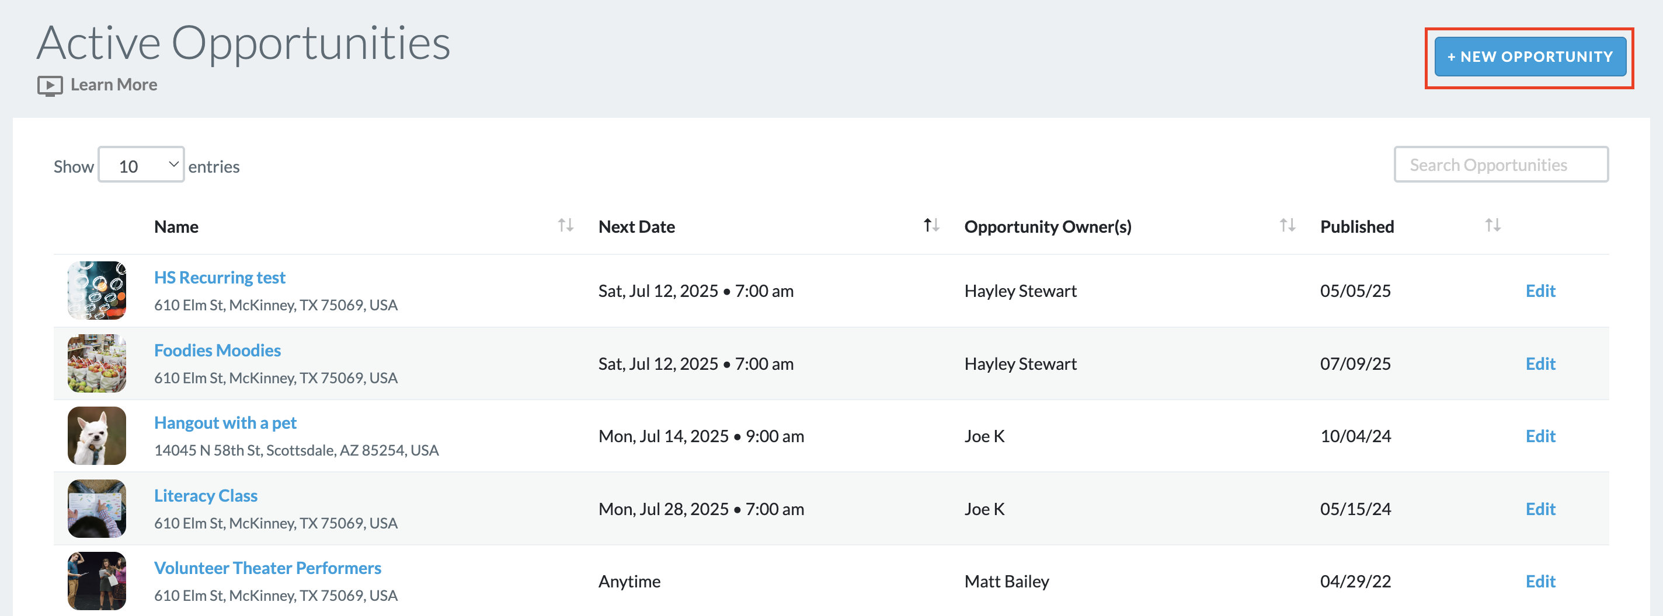Open the Literacy Class opportunity
Screen dimensions: 1663x616
coord(206,495)
